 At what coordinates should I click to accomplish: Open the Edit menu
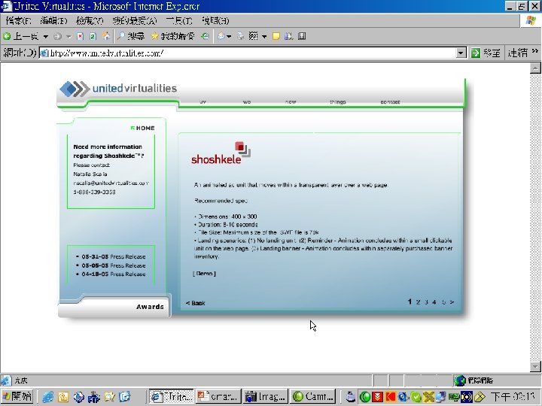click(53, 21)
